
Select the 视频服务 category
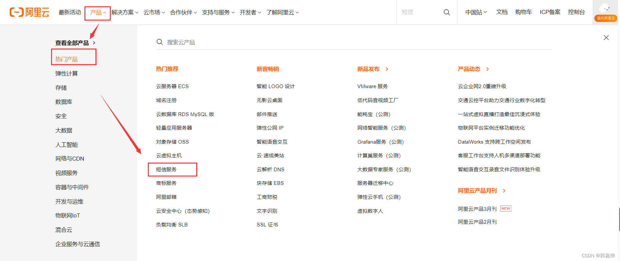[66, 173]
